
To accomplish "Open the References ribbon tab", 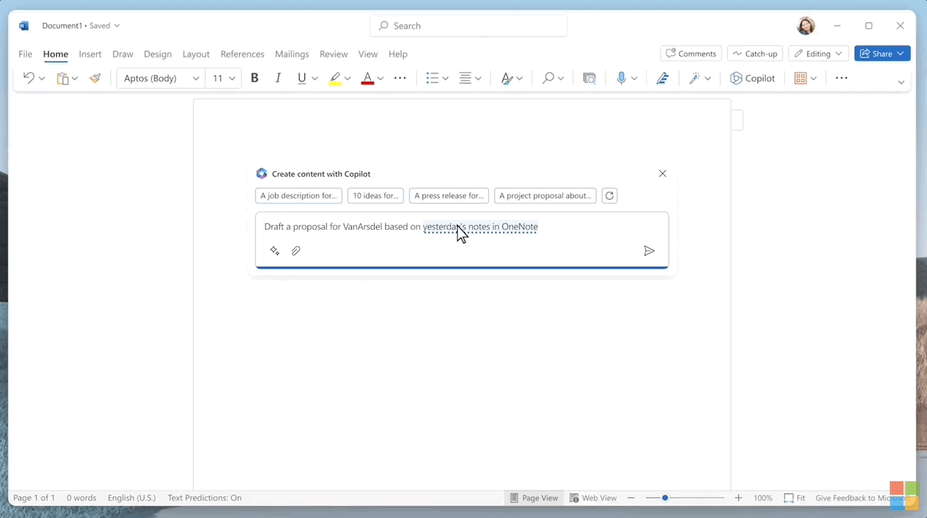I will [x=242, y=54].
